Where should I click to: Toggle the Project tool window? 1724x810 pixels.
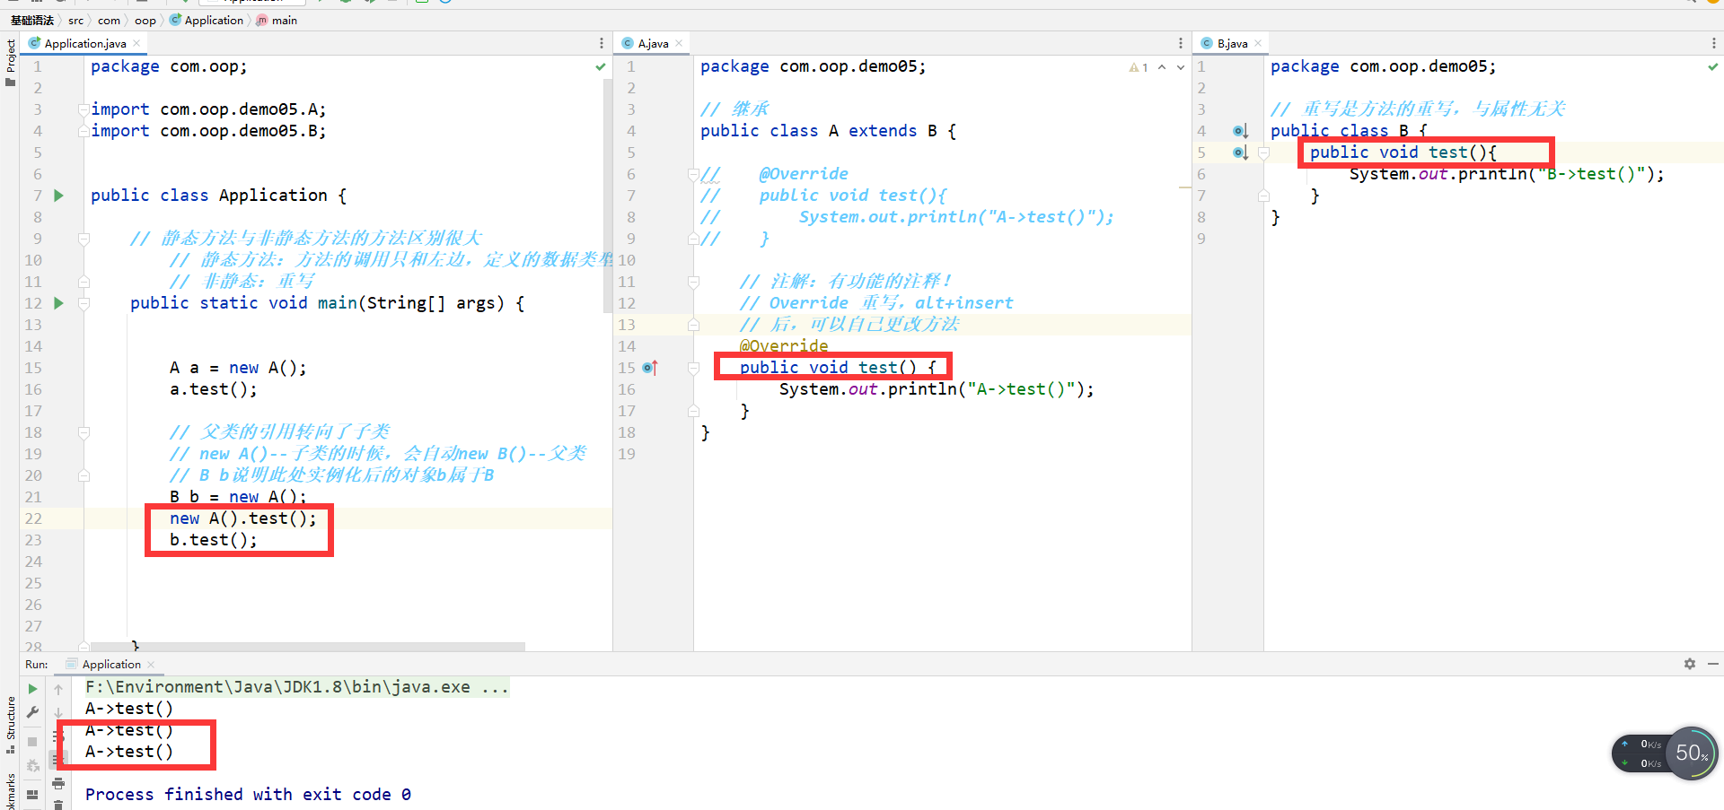coord(11,61)
